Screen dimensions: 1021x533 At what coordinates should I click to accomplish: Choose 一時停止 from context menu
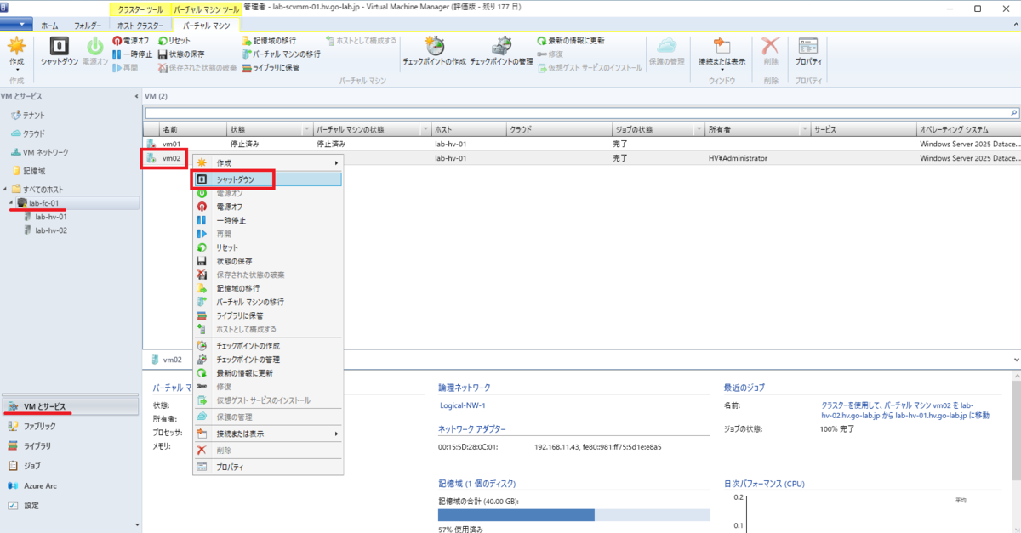tap(268, 220)
